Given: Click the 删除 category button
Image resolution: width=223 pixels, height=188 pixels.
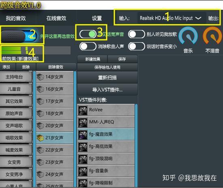Looking at the screenshot, I should point(26,67).
